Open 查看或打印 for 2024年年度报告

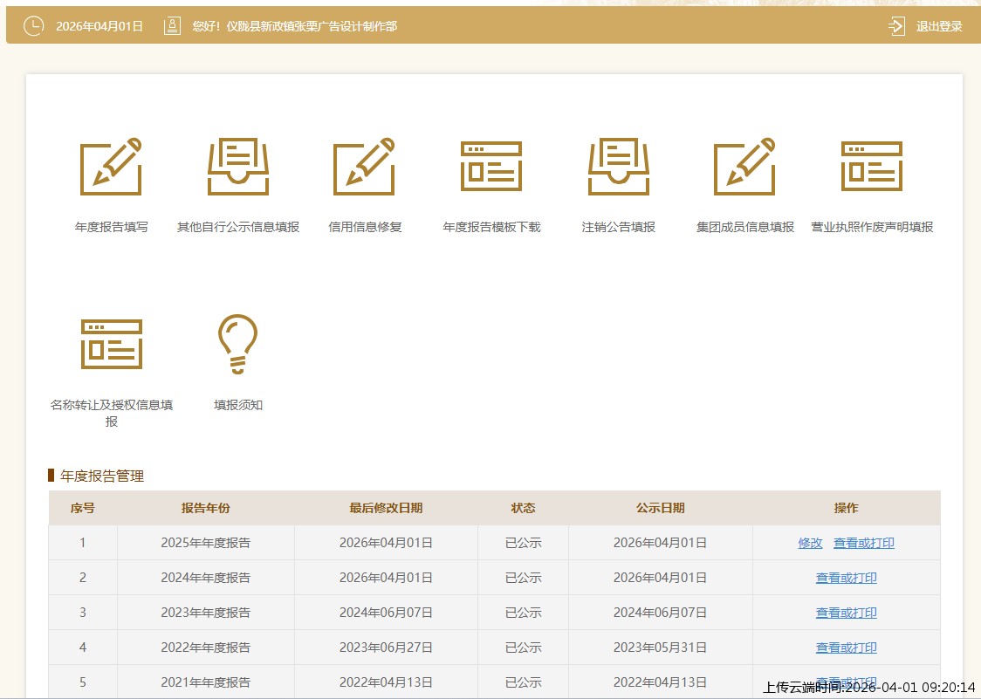point(846,578)
